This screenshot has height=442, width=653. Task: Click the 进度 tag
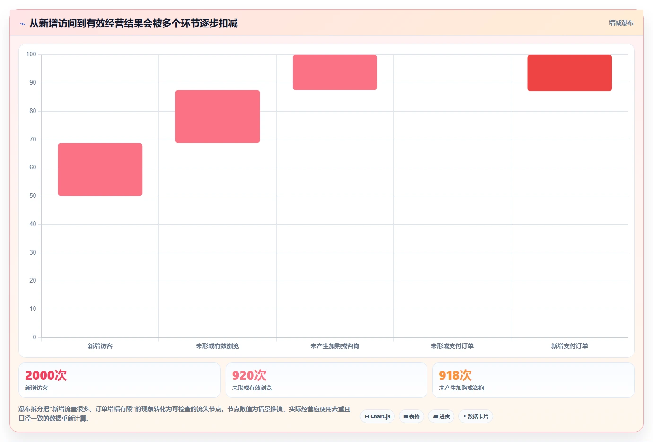pos(441,416)
